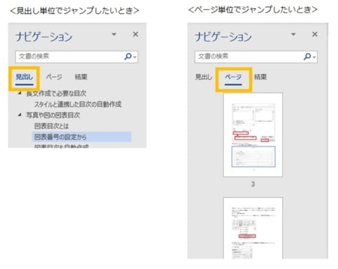This screenshot has height=269, width=338.
Task: Open the thumbnail below page 3
Action: click(253, 228)
